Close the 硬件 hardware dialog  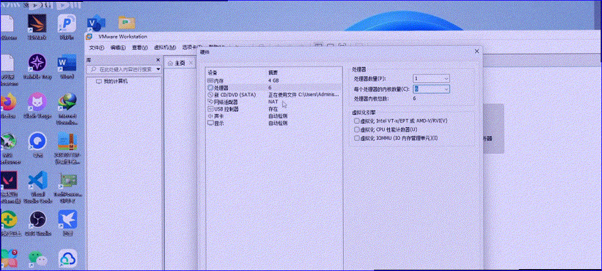(x=477, y=52)
